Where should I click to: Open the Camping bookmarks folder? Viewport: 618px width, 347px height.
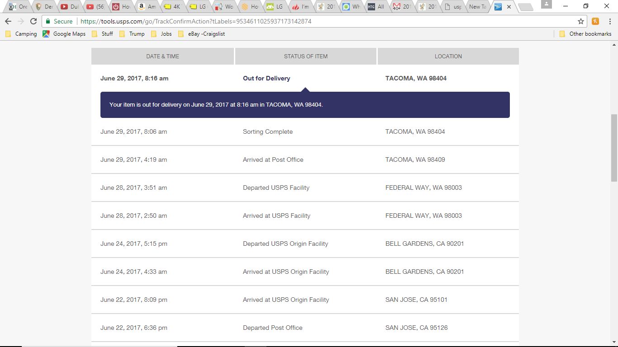[x=21, y=34]
